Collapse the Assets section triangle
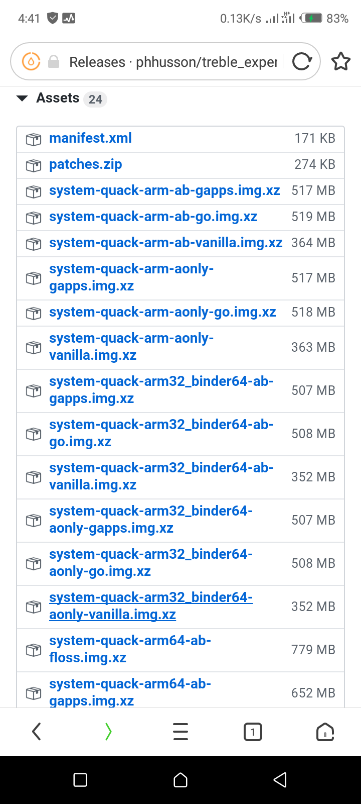Image resolution: width=361 pixels, height=804 pixels. click(x=22, y=98)
